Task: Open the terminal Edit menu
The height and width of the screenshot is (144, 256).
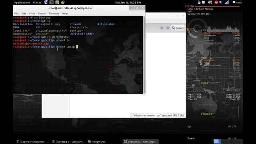Action: 24,14
